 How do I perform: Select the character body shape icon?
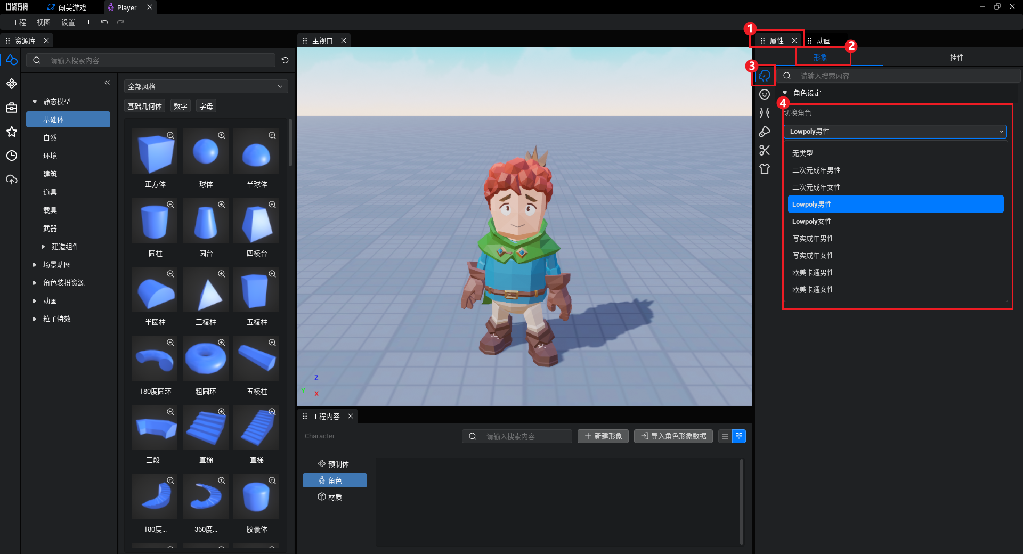[x=765, y=76]
